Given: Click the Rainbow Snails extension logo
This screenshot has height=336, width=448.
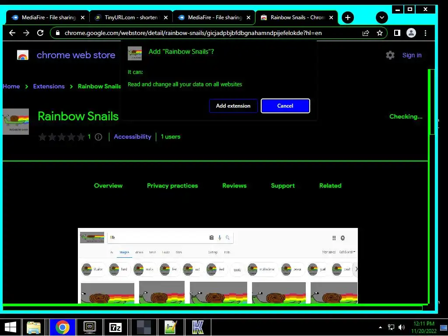Looking at the screenshot, I should coord(16,122).
